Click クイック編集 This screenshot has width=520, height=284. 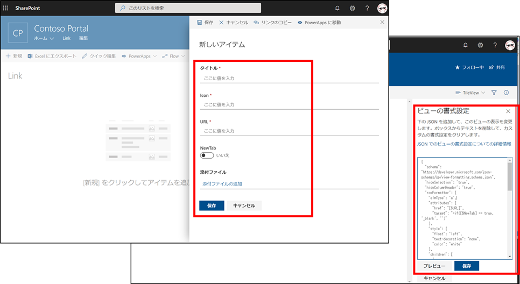click(x=99, y=56)
